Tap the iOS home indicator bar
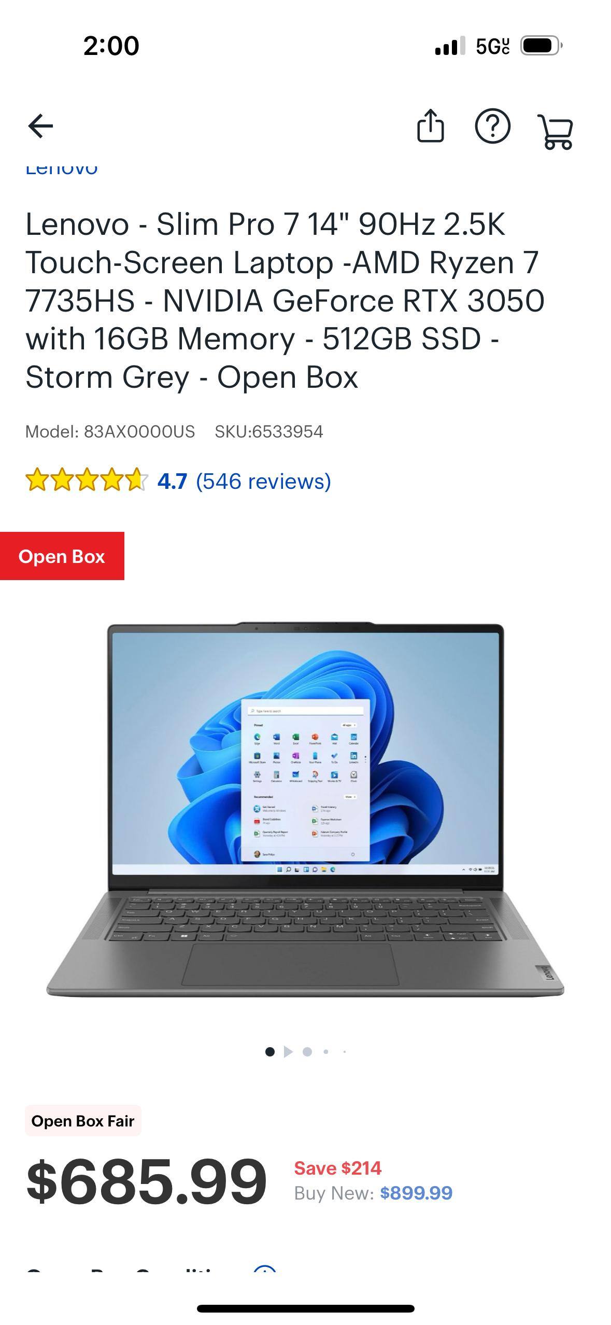 (x=305, y=1308)
